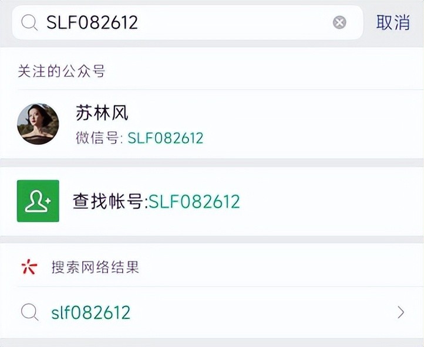
Task: Click the magnifier icon in the search bar
Action: [29, 23]
